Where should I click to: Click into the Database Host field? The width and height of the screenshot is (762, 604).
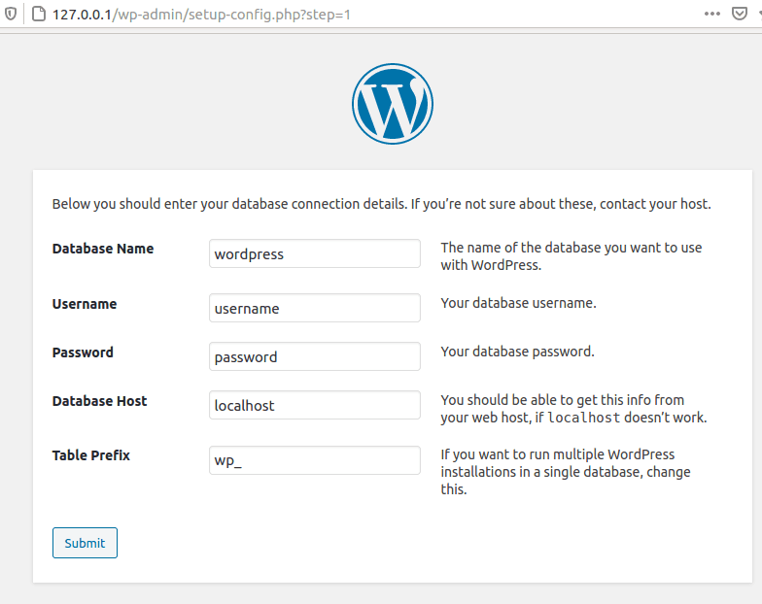315,406
